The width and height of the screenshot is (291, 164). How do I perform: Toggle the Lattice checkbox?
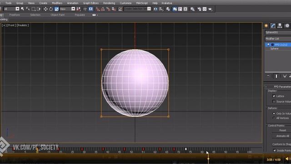[x=274, y=96]
